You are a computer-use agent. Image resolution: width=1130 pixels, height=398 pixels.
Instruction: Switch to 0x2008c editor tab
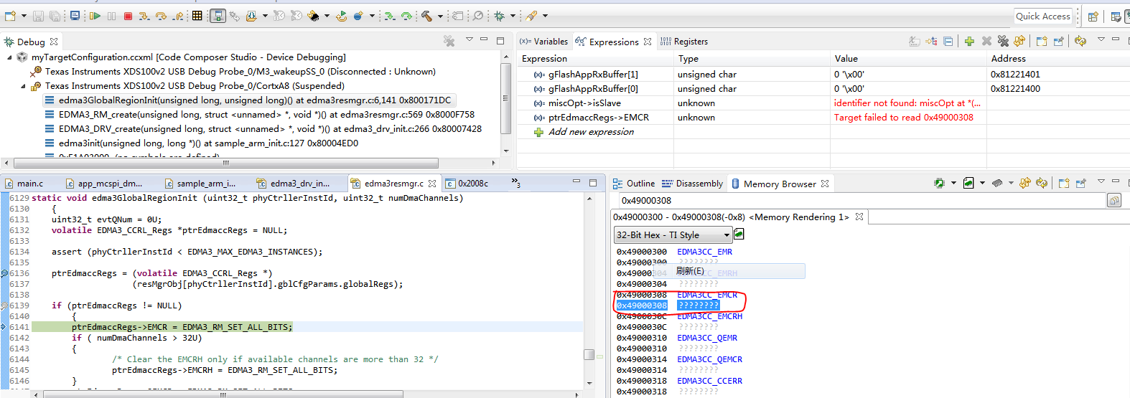pyautogui.click(x=467, y=184)
